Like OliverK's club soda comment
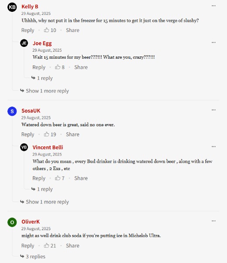The height and width of the screenshot is (263, 227). coord(46,245)
